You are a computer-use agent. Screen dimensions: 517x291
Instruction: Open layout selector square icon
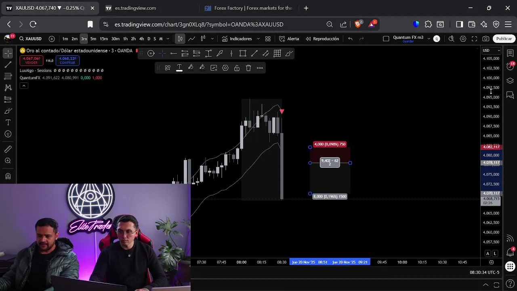386,39
